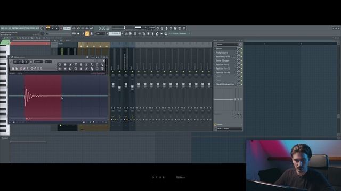Viewport: 341px width, 191px height.
Task: Open the FILE menu
Action: [x=2, y=28]
